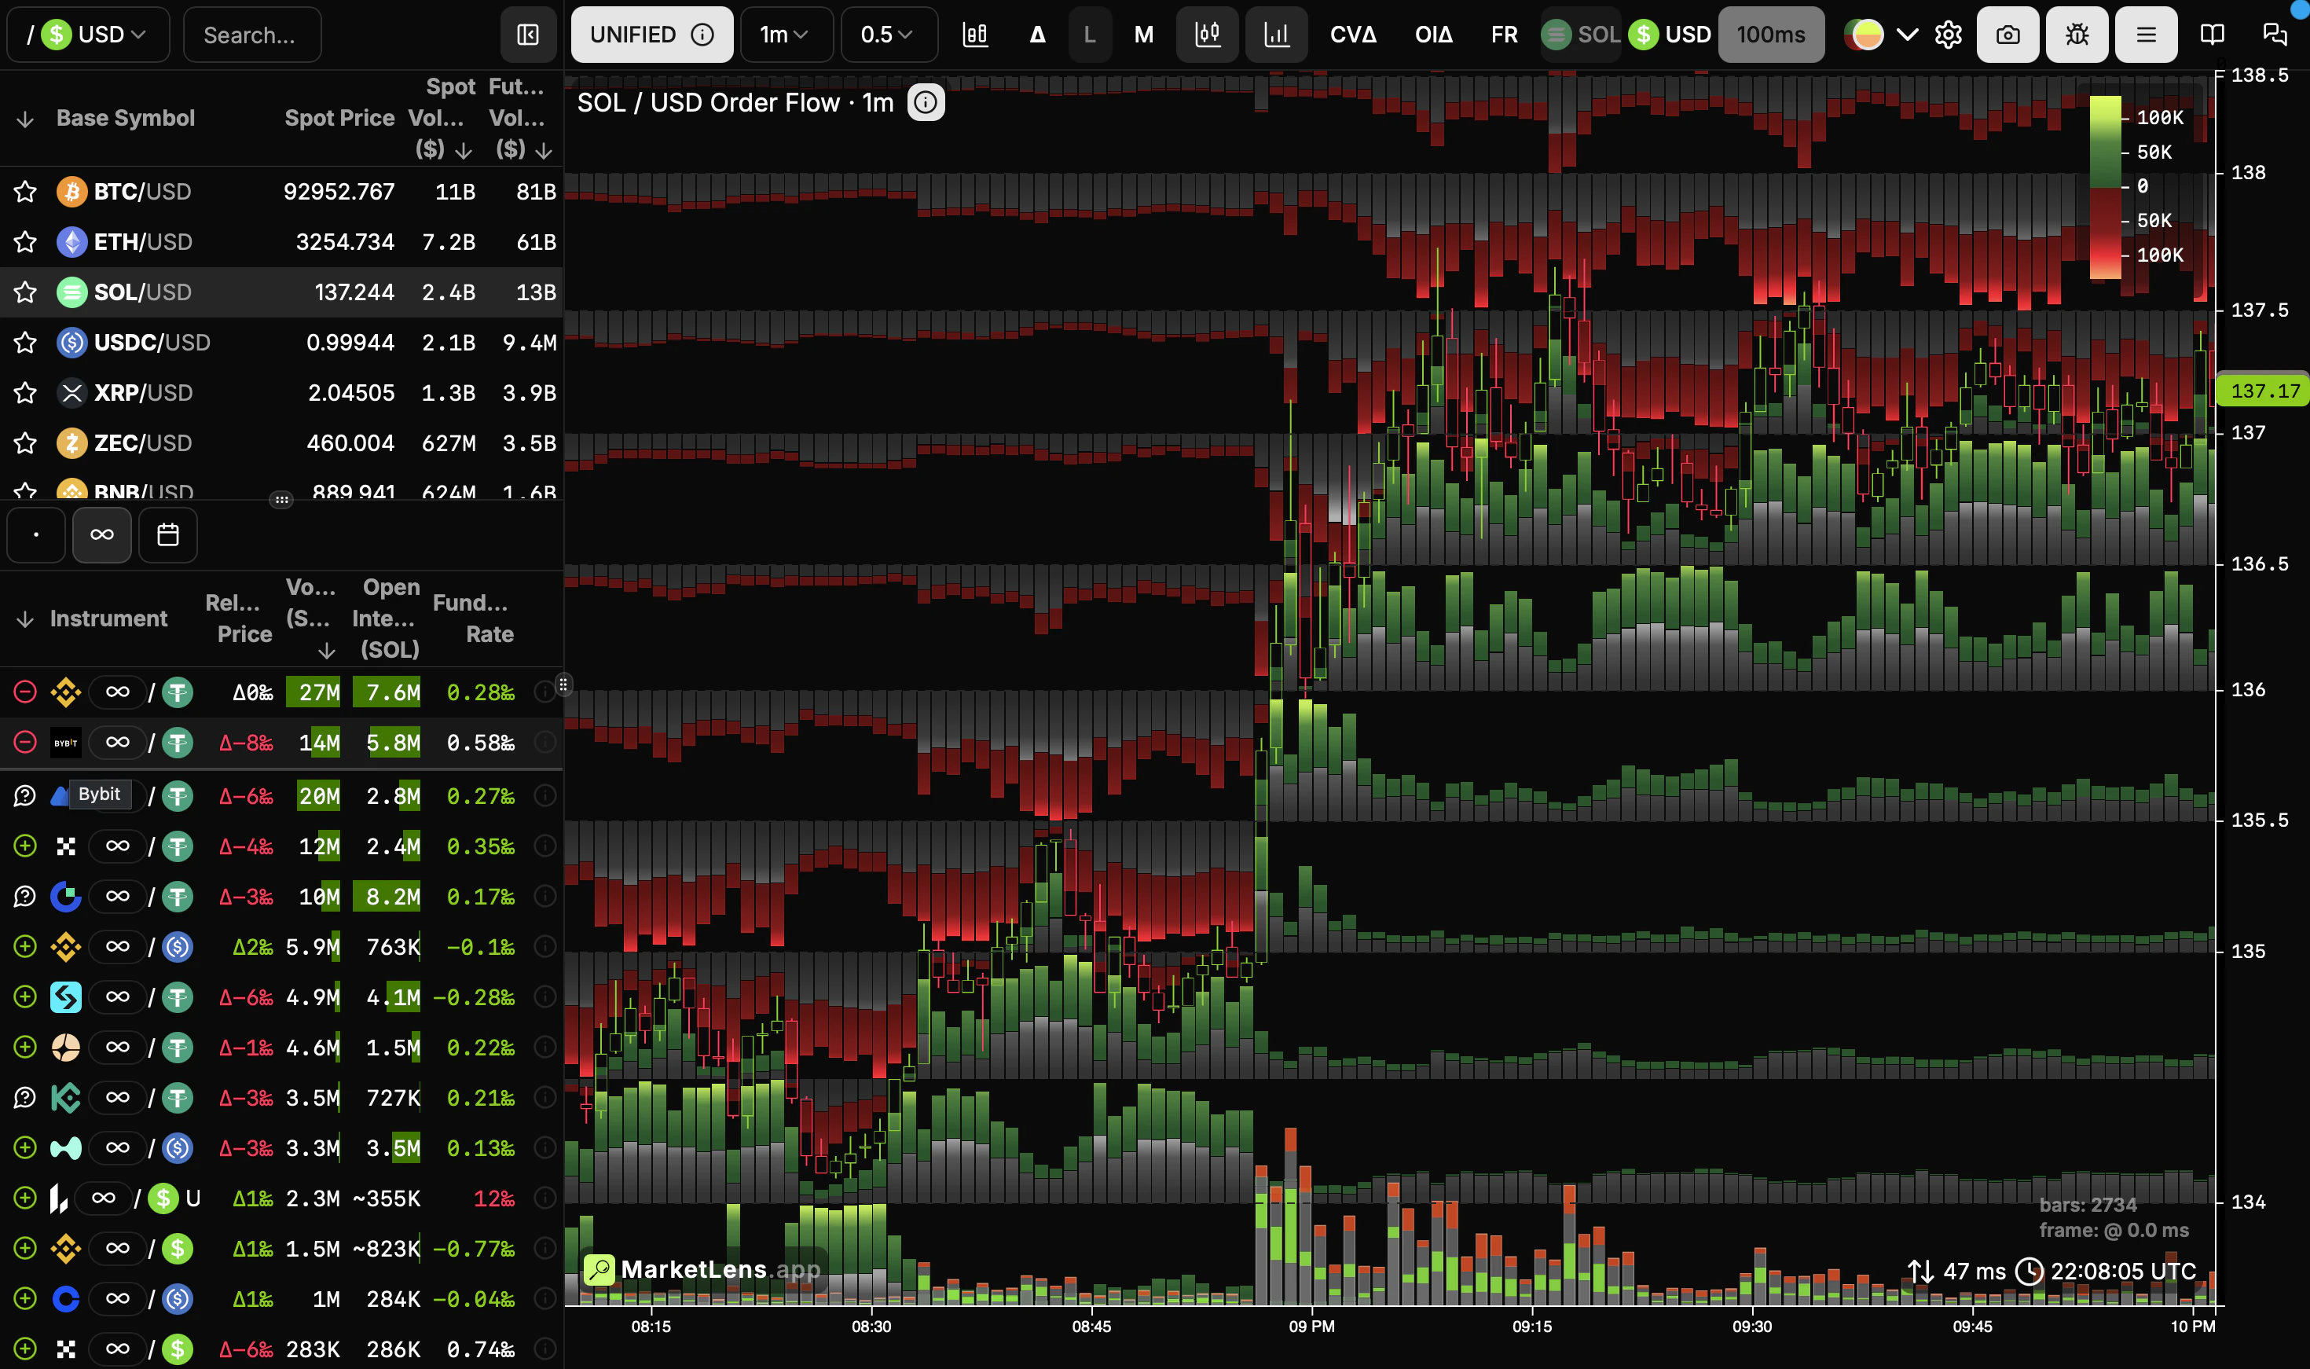The width and height of the screenshot is (2310, 1369).
Task: Expand the color theme chevron dropdown
Action: point(1907,35)
